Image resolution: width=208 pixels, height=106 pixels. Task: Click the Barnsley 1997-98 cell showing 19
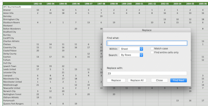101,16
